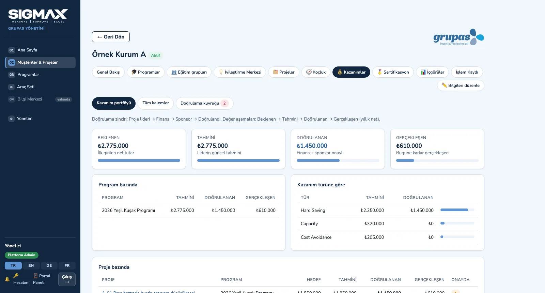The height and width of the screenshot is (293, 545).
Task: Switch language to EN
Action: [31, 265]
